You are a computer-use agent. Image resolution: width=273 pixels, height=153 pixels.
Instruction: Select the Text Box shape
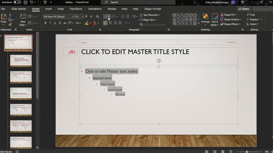coord(174,15)
